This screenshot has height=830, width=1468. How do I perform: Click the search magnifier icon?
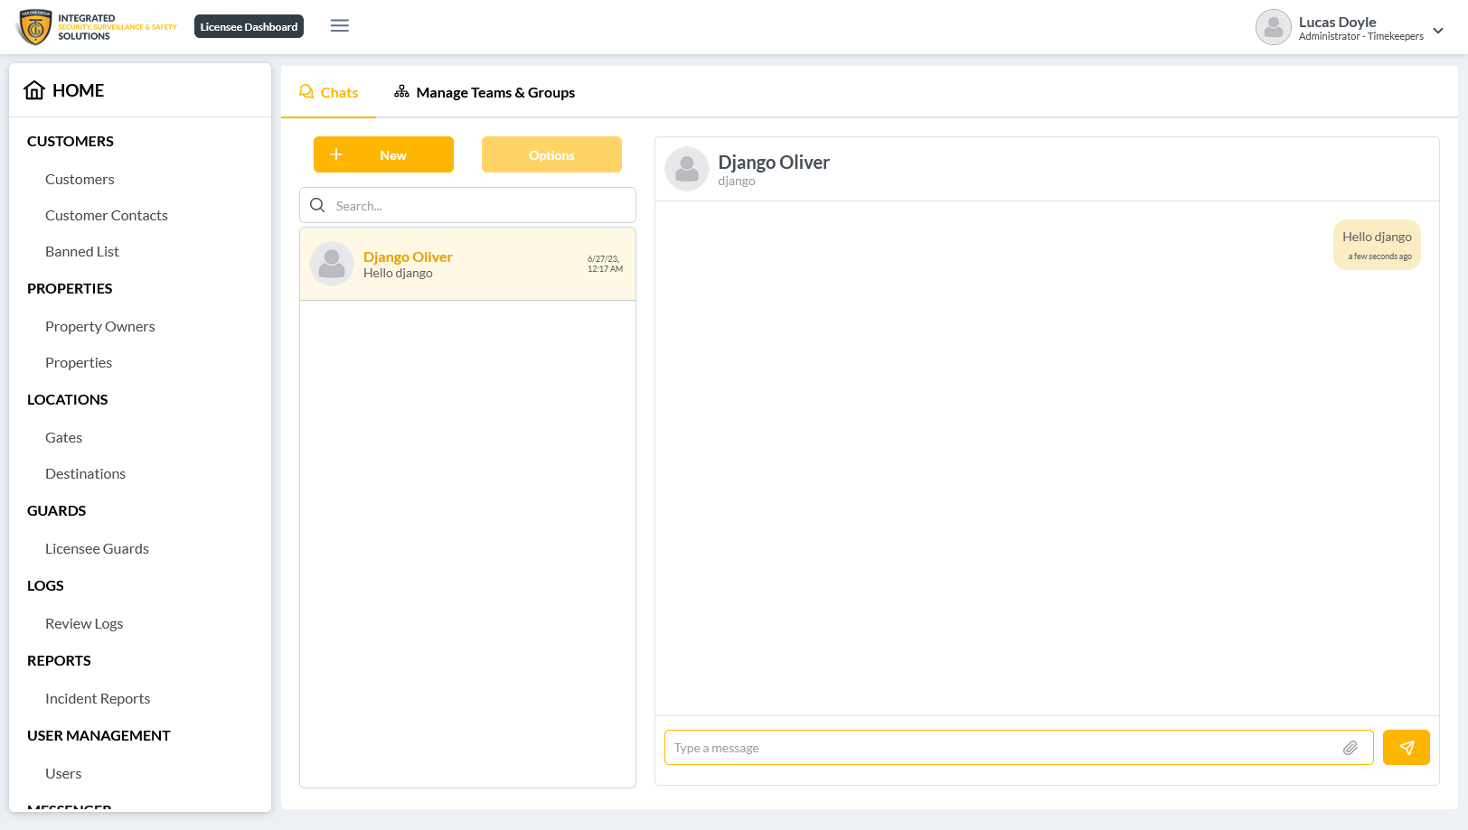[317, 205]
